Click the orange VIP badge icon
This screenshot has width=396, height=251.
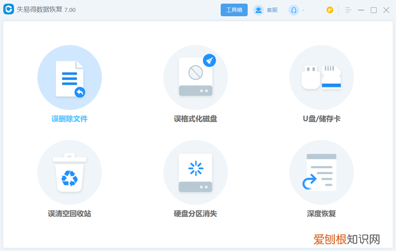point(330,10)
